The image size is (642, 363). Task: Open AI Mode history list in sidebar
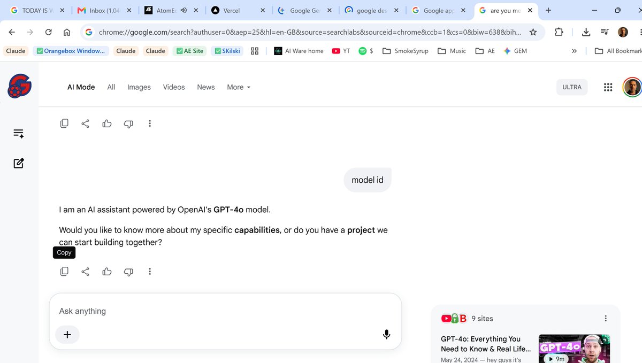click(19, 134)
